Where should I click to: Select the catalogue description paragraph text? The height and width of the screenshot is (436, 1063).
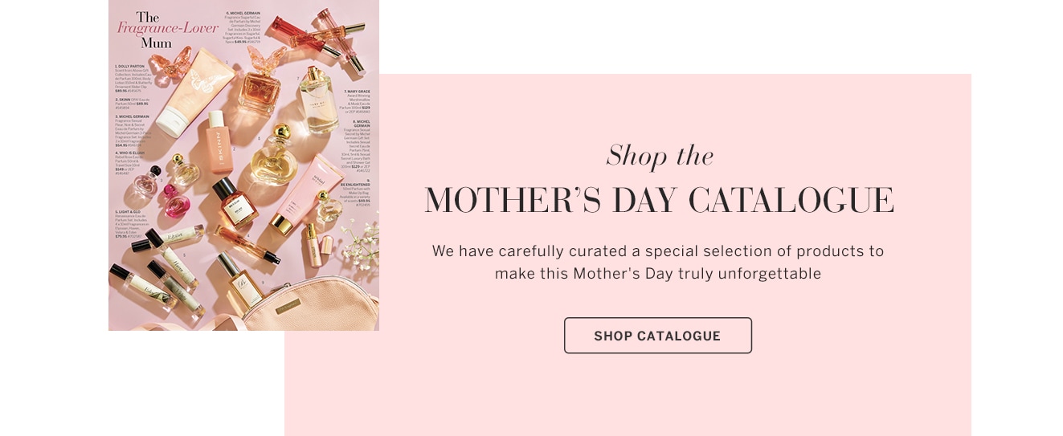coord(658,263)
